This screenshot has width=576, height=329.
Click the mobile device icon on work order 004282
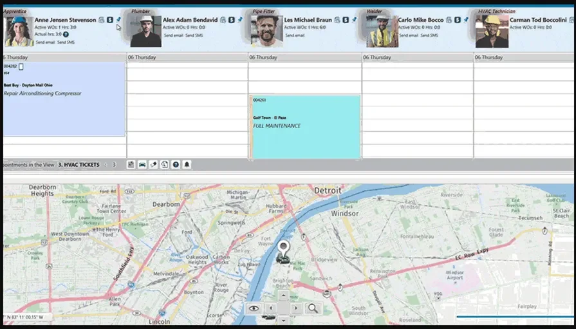(x=21, y=66)
